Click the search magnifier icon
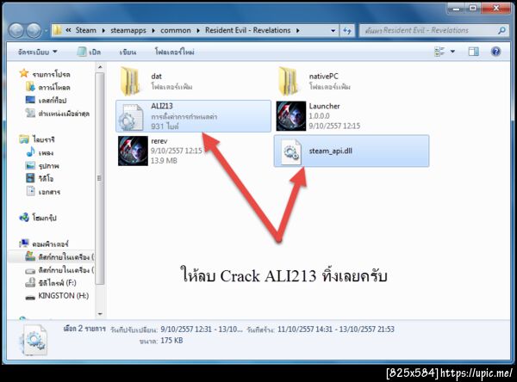Viewport: 517px width, 382px height. click(x=501, y=31)
